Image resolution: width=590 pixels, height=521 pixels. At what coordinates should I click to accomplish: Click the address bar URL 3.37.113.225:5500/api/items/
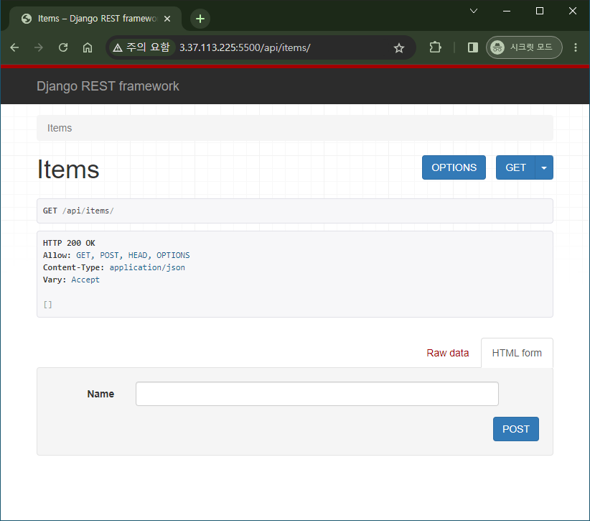coord(245,48)
